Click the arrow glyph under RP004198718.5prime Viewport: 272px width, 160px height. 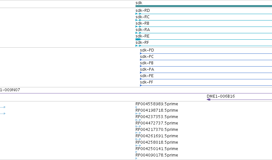point(138,114)
